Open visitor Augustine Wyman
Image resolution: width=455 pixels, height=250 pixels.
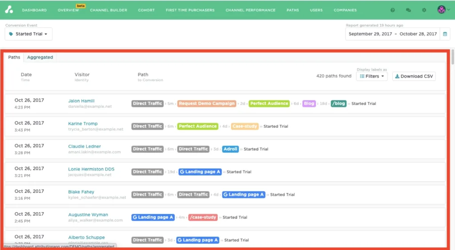pyautogui.click(x=88, y=214)
